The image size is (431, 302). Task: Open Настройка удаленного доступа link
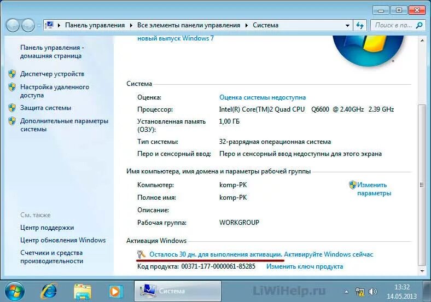tap(55, 91)
